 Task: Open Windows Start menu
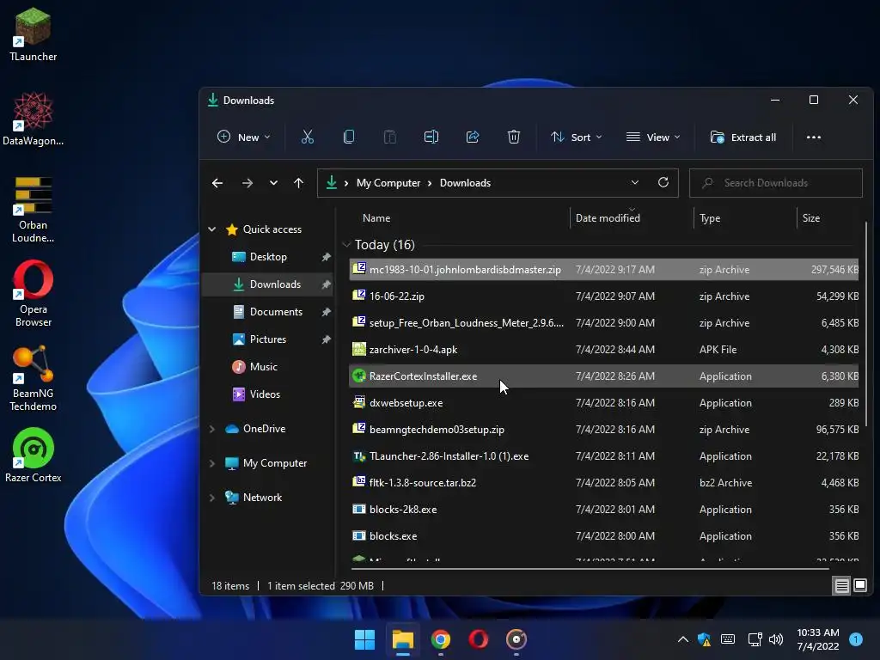364,639
